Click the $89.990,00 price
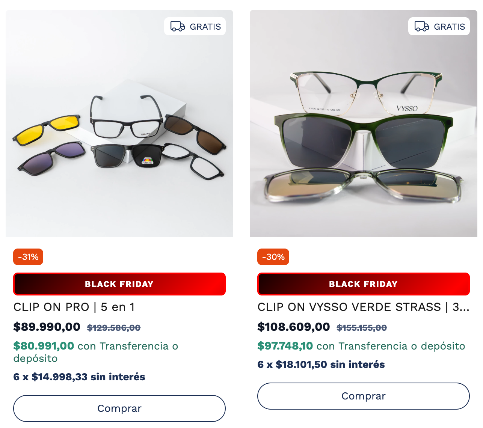The width and height of the screenshot is (483, 428). click(47, 327)
